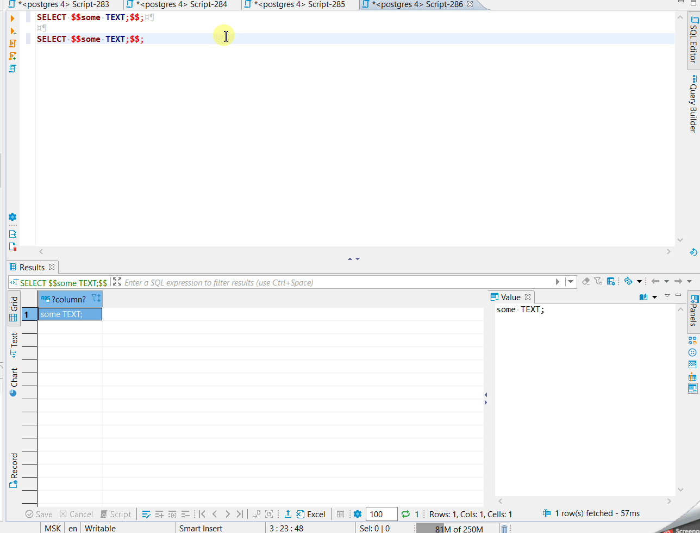Export the result set data
The width and height of the screenshot is (700, 533).
tap(287, 514)
